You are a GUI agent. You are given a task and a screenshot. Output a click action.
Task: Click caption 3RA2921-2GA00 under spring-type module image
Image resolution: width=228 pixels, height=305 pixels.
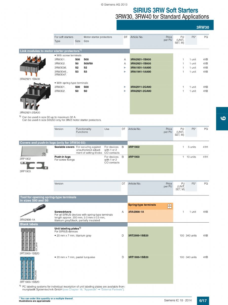30,112
